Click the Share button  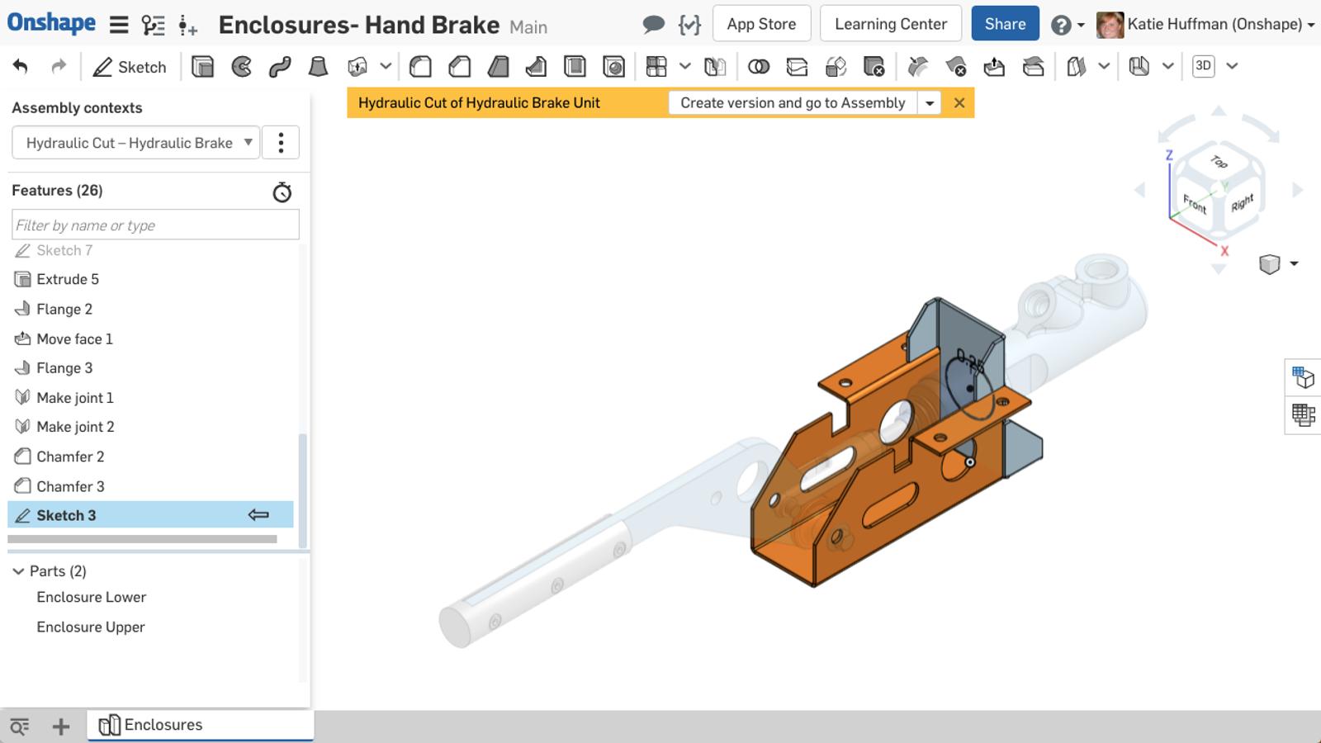[x=1005, y=24]
